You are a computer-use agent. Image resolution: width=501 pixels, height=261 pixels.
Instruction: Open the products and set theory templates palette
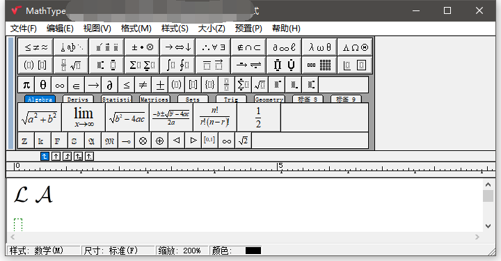pos(284,65)
